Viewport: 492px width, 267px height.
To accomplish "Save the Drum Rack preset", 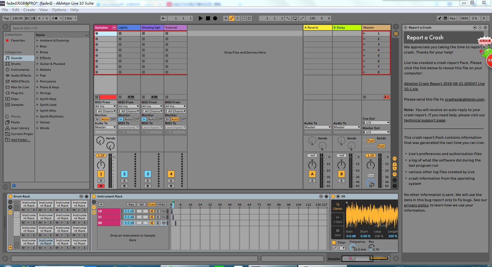I will (x=86, y=196).
